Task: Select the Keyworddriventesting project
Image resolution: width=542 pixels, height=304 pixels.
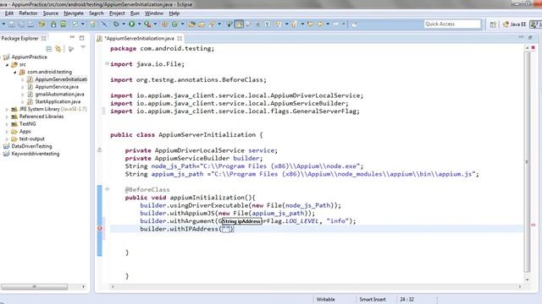Action: (x=36, y=154)
